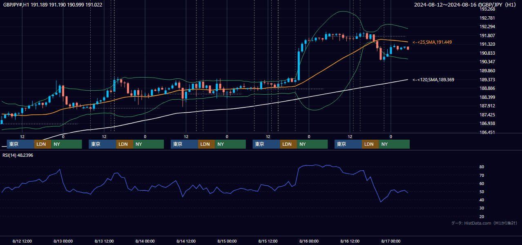The image size is (522, 245).
Task: Click price axis value 192.294
Action: 487,27
